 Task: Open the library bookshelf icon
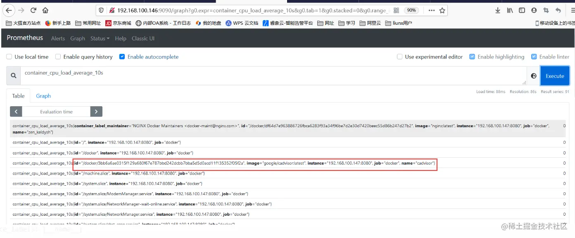pyautogui.click(x=510, y=10)
